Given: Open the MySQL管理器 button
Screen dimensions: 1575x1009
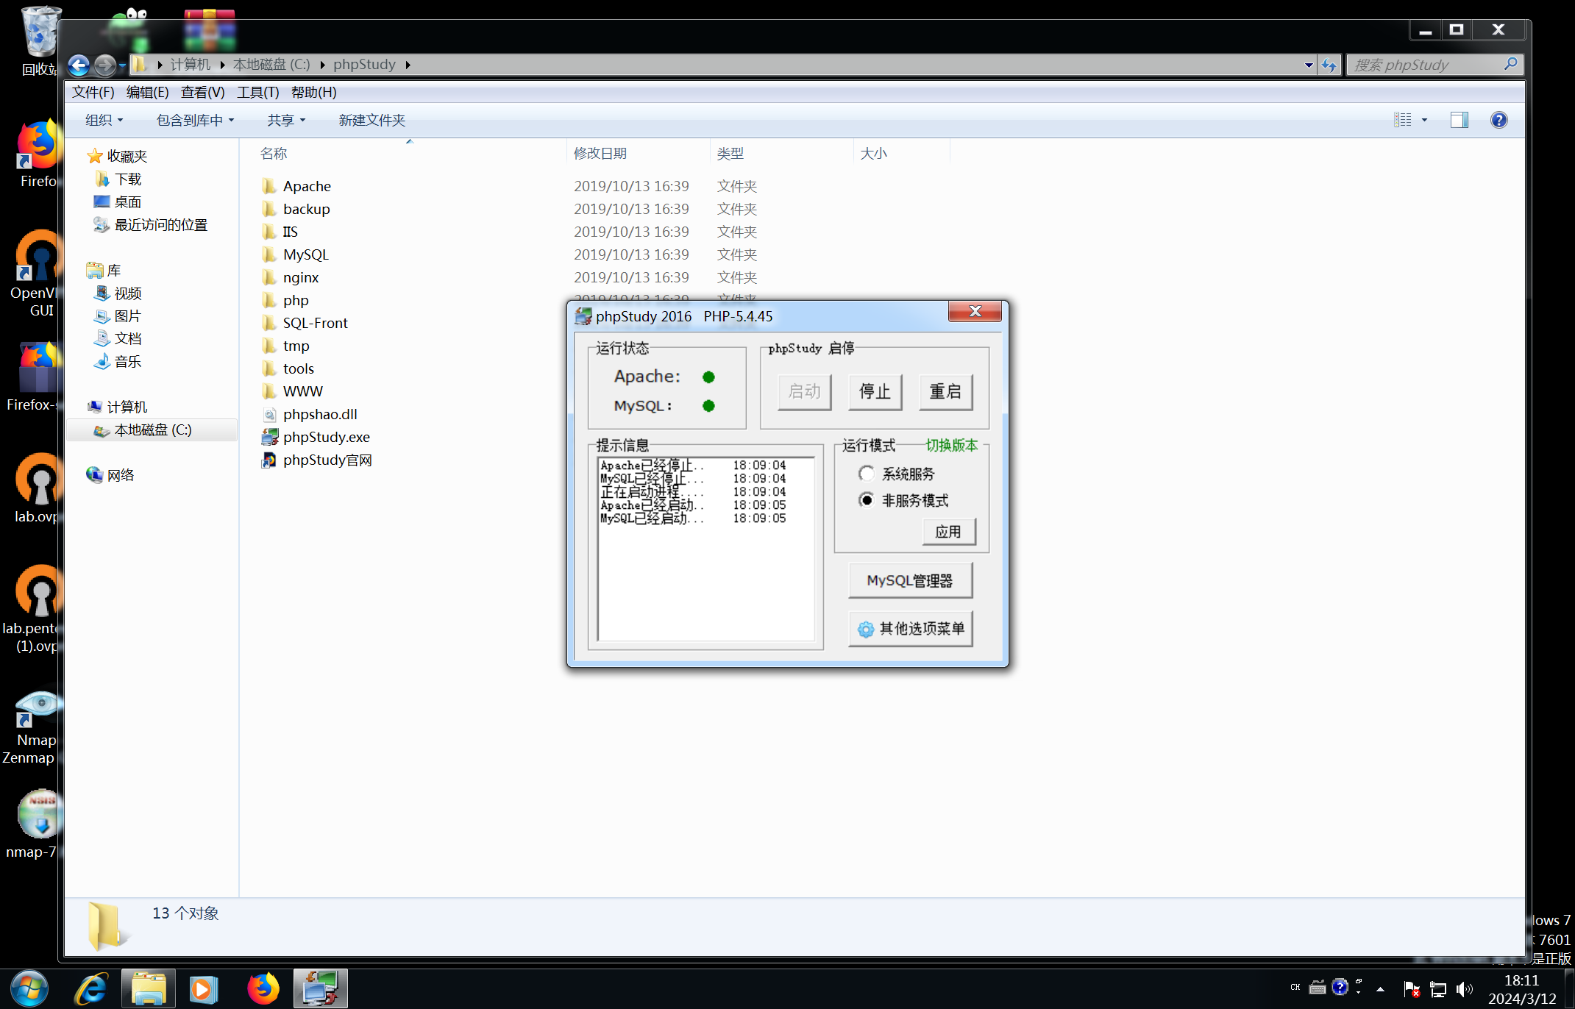Looking at the screenshot, I should coord(910,581).
